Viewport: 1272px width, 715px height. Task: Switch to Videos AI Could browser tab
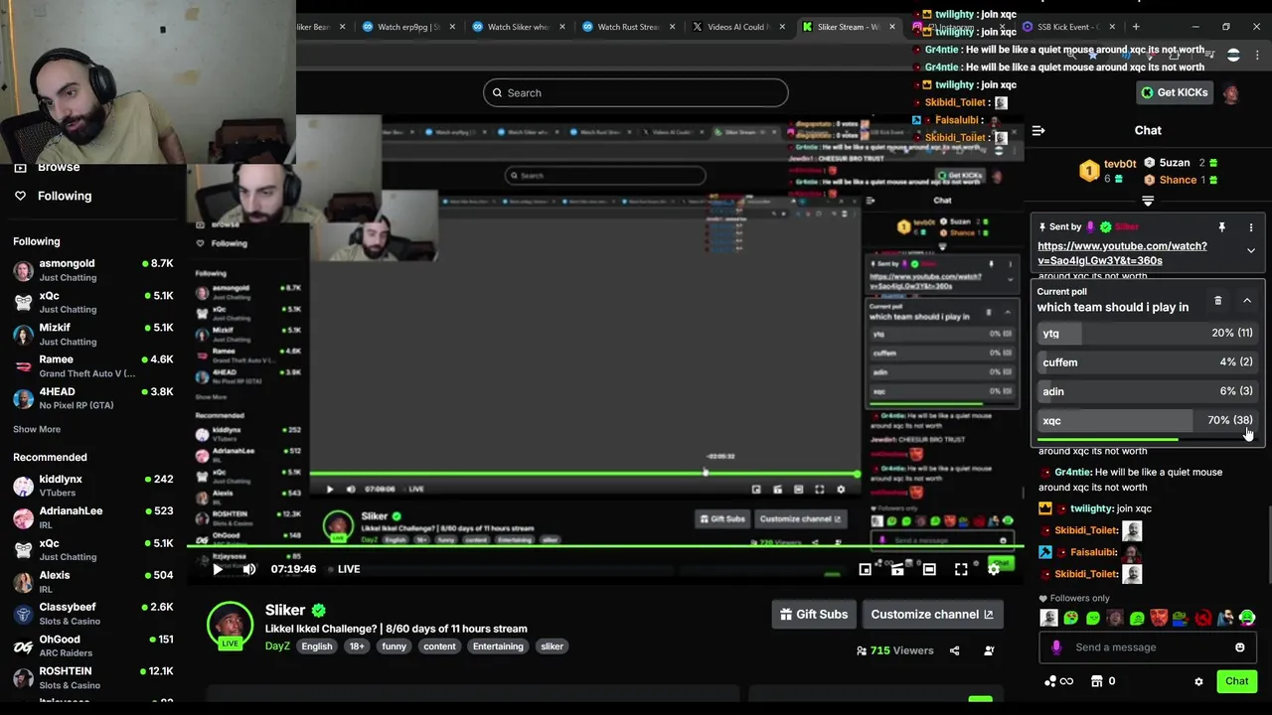(736, 27)
